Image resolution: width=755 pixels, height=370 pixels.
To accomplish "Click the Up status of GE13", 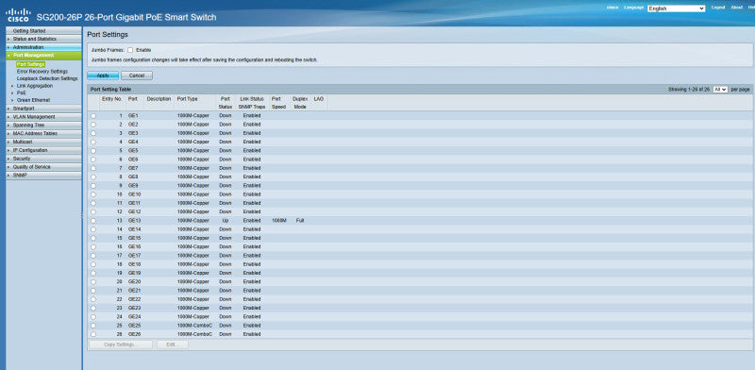I will click(x=226, y=220).
